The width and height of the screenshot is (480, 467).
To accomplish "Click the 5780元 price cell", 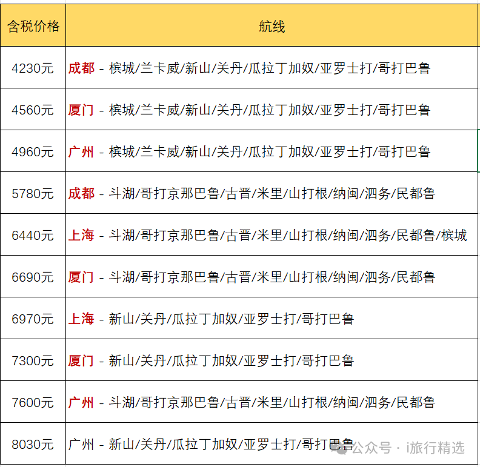I will tap(33, 193).
